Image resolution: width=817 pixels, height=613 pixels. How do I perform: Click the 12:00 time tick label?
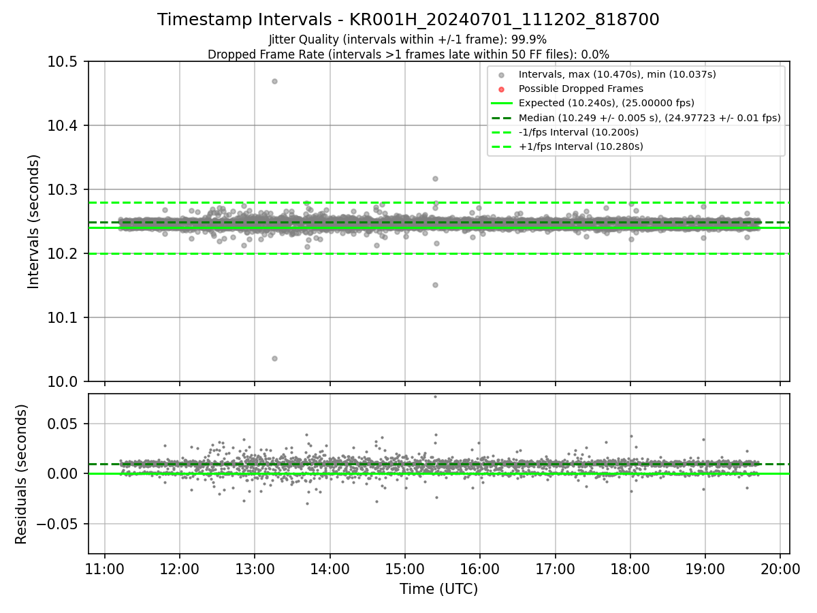tap(180, 569)
